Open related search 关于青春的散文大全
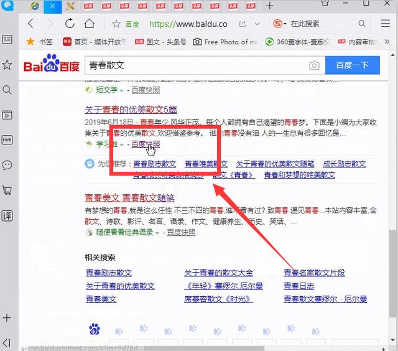This screenshot has width=398, height=351. [218, 273]
